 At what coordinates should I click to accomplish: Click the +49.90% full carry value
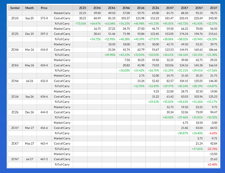click(110, 55)
